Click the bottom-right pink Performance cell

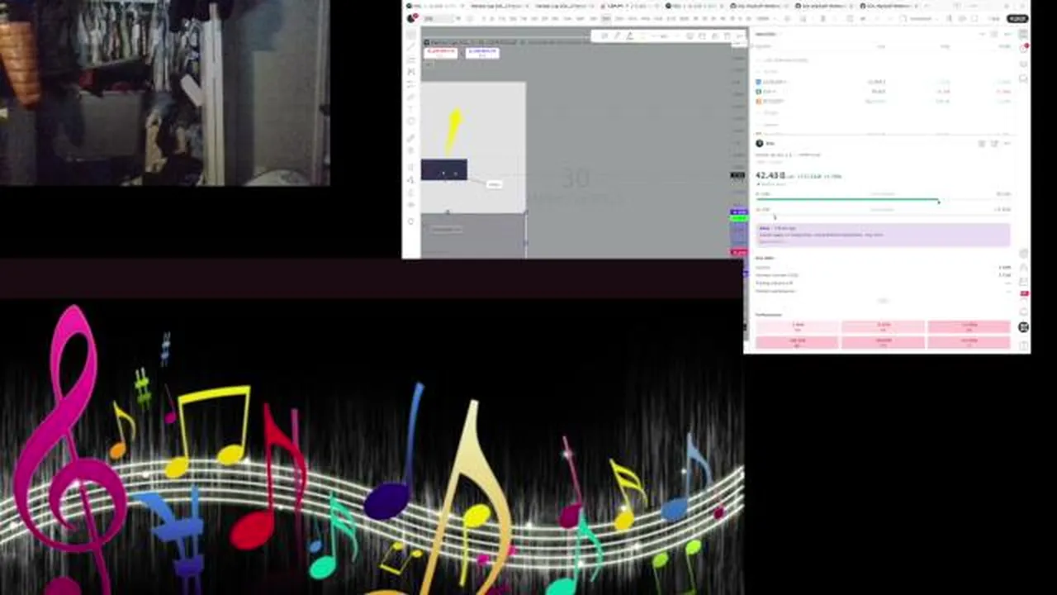tap(969, 340)
